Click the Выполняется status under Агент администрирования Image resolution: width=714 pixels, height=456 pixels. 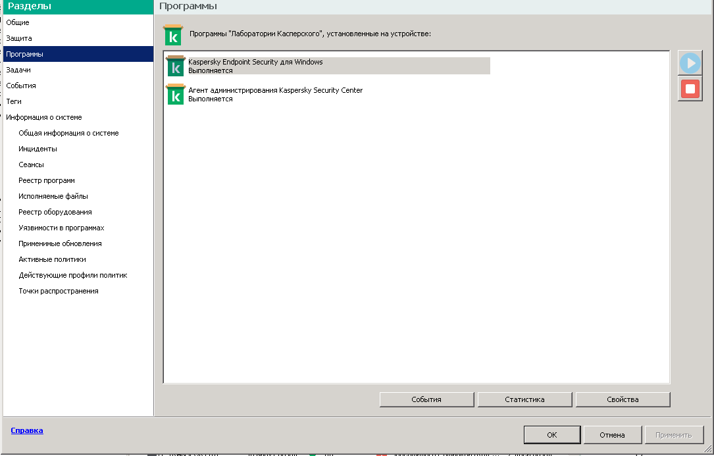[211, 99]
